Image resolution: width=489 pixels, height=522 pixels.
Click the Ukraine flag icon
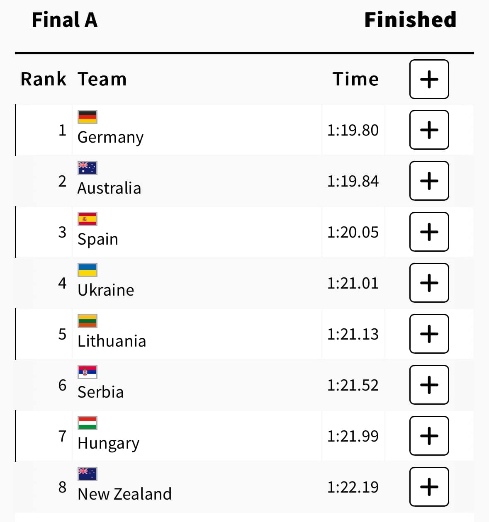(x=88, y=270)
